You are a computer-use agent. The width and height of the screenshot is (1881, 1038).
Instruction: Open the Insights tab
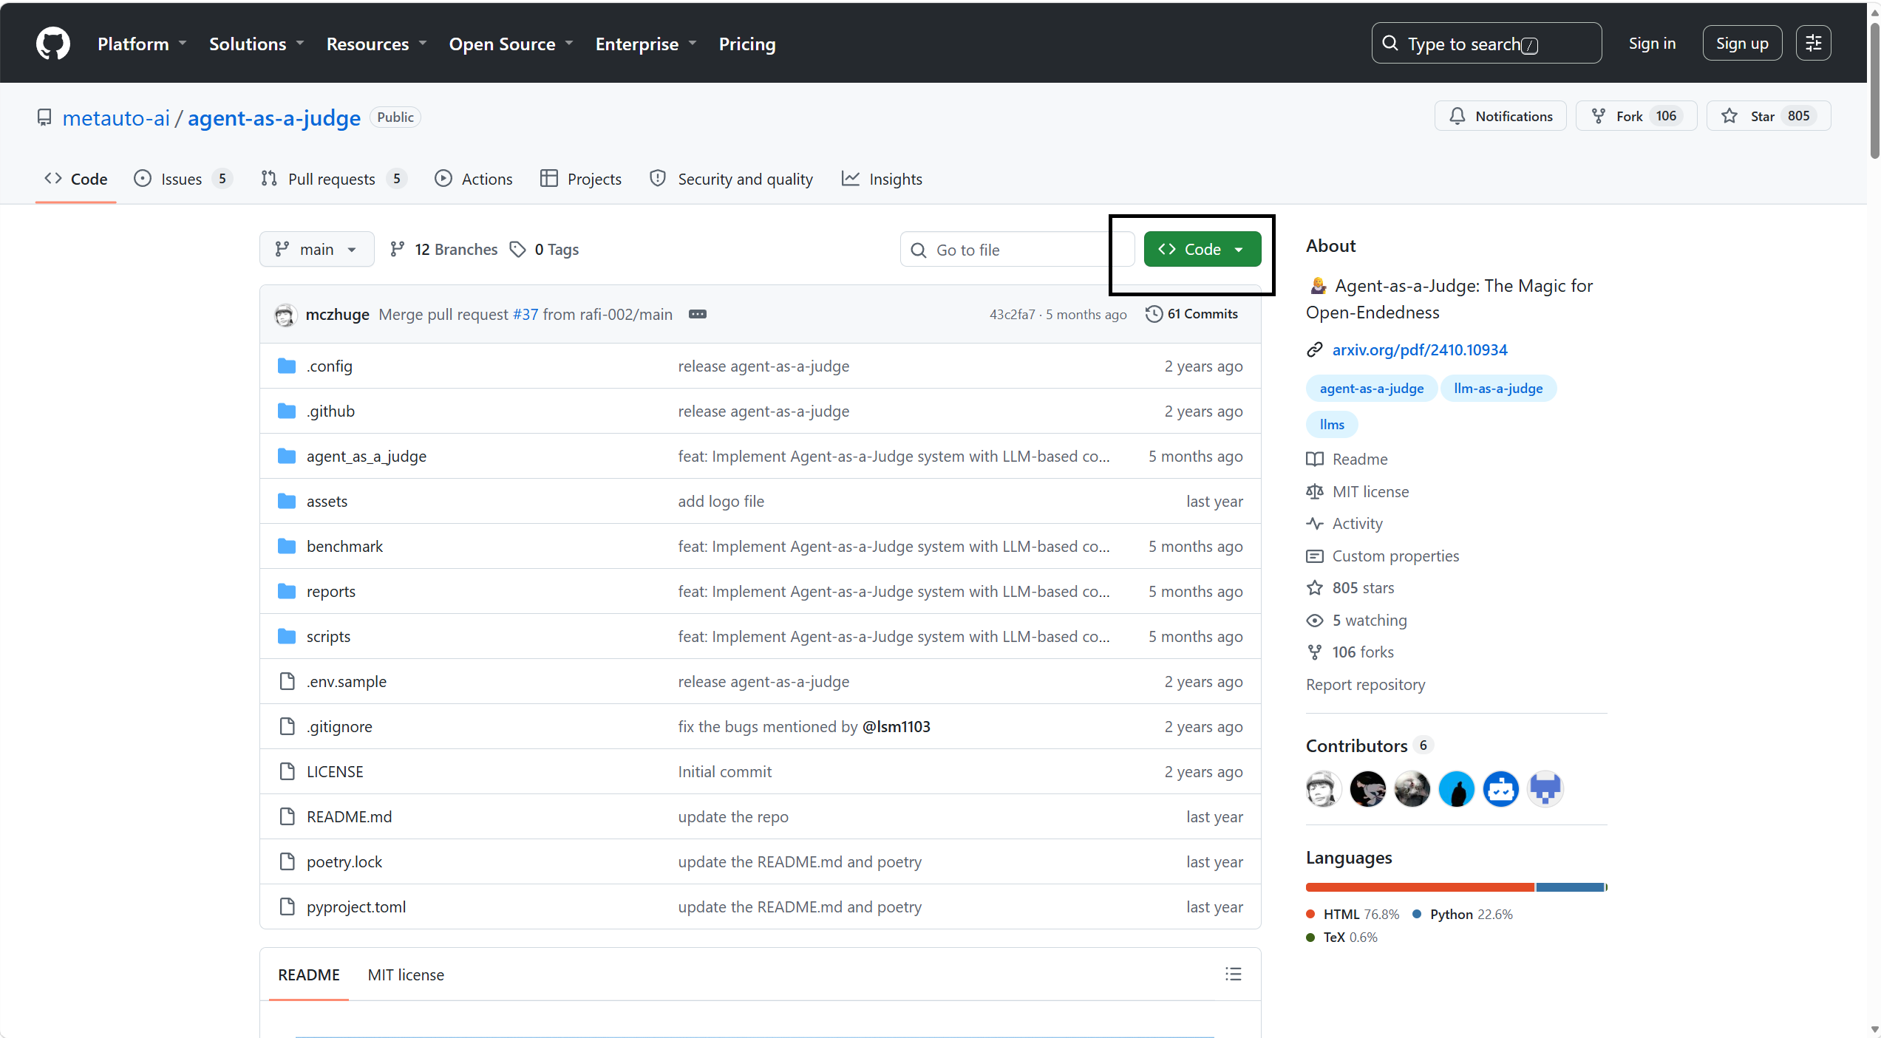[882, 179]
